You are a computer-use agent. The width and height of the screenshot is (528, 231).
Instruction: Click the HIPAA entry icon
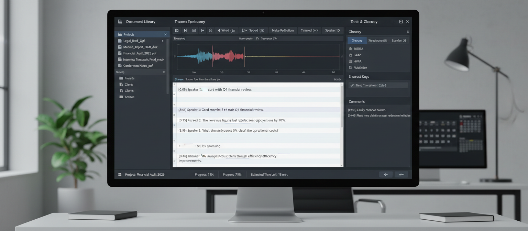(x=350, y=61)
